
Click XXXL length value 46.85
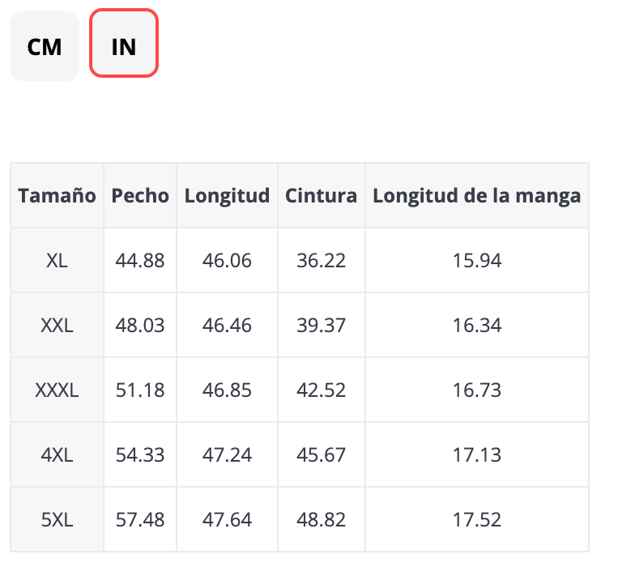[227, 390]
